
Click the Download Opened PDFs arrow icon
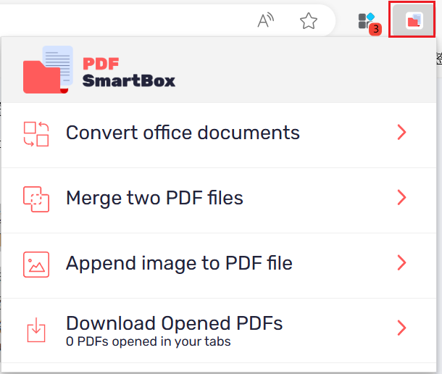coord(36,330)
